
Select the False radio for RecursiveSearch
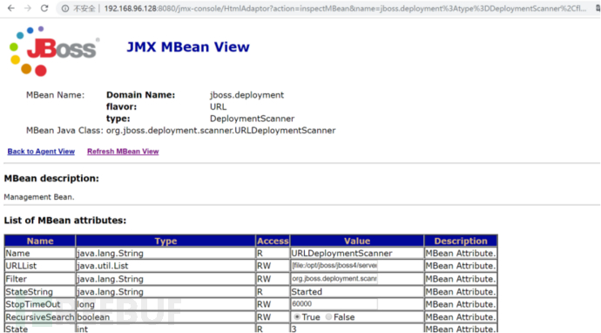328,317
